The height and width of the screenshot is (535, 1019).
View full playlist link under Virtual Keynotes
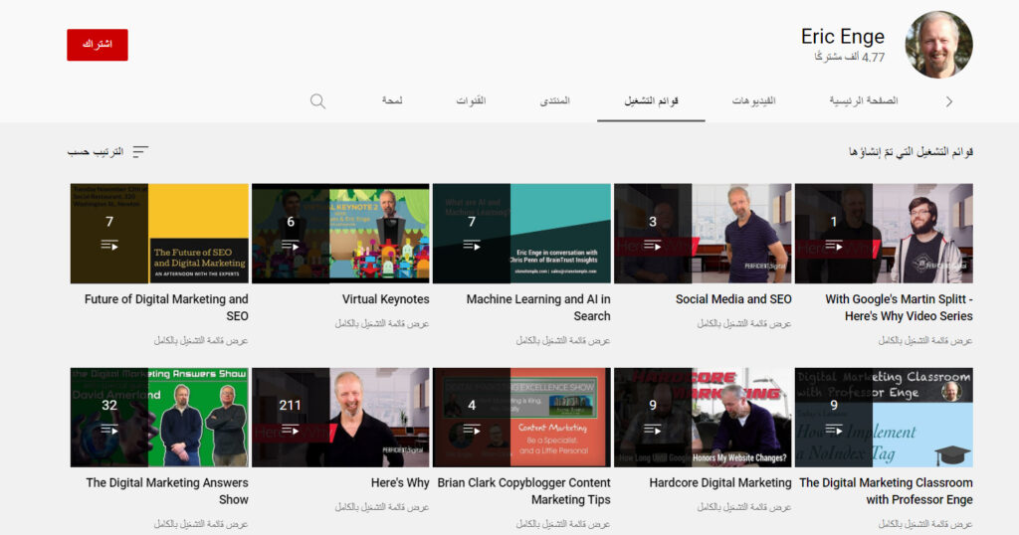click(382, 323)
